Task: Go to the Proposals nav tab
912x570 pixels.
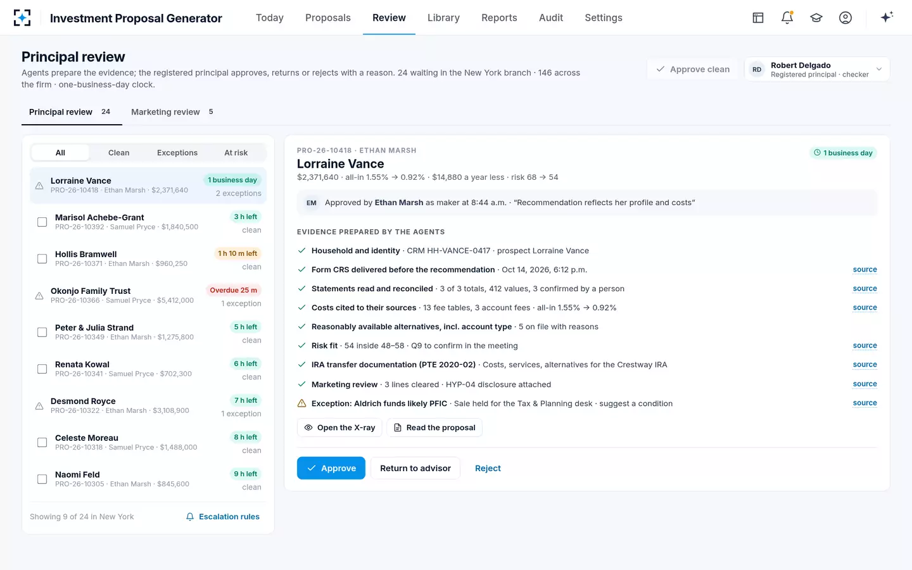Action: pyautogui.click(x=328, y=18)
